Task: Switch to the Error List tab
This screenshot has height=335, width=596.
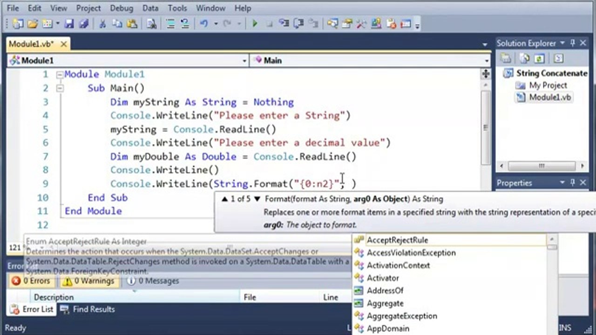Action: [32, 309]
